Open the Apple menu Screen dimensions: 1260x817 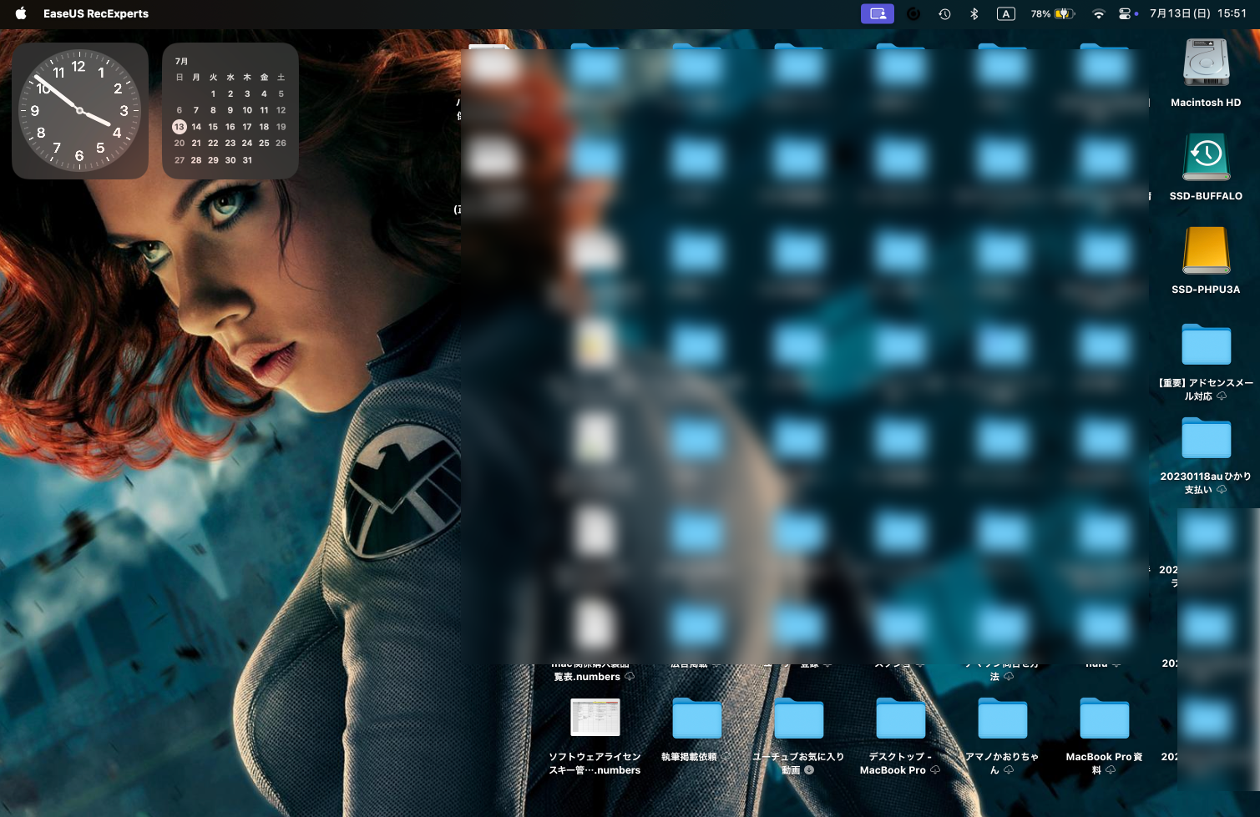pyautogui.click(x=21, y=13)
